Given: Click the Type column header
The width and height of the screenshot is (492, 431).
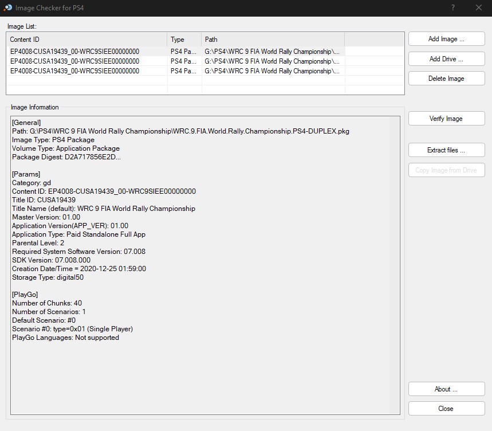Looking at the screenshot, I should pos(184,40).
